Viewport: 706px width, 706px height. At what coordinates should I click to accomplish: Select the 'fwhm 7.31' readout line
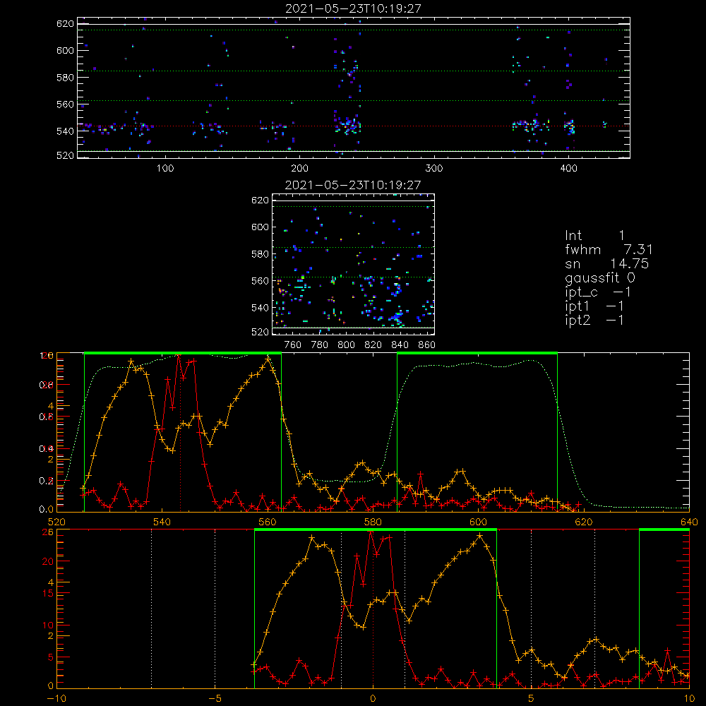(609, 249)
